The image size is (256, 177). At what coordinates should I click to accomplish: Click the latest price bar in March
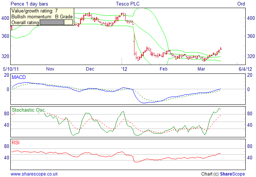(221, 48)
